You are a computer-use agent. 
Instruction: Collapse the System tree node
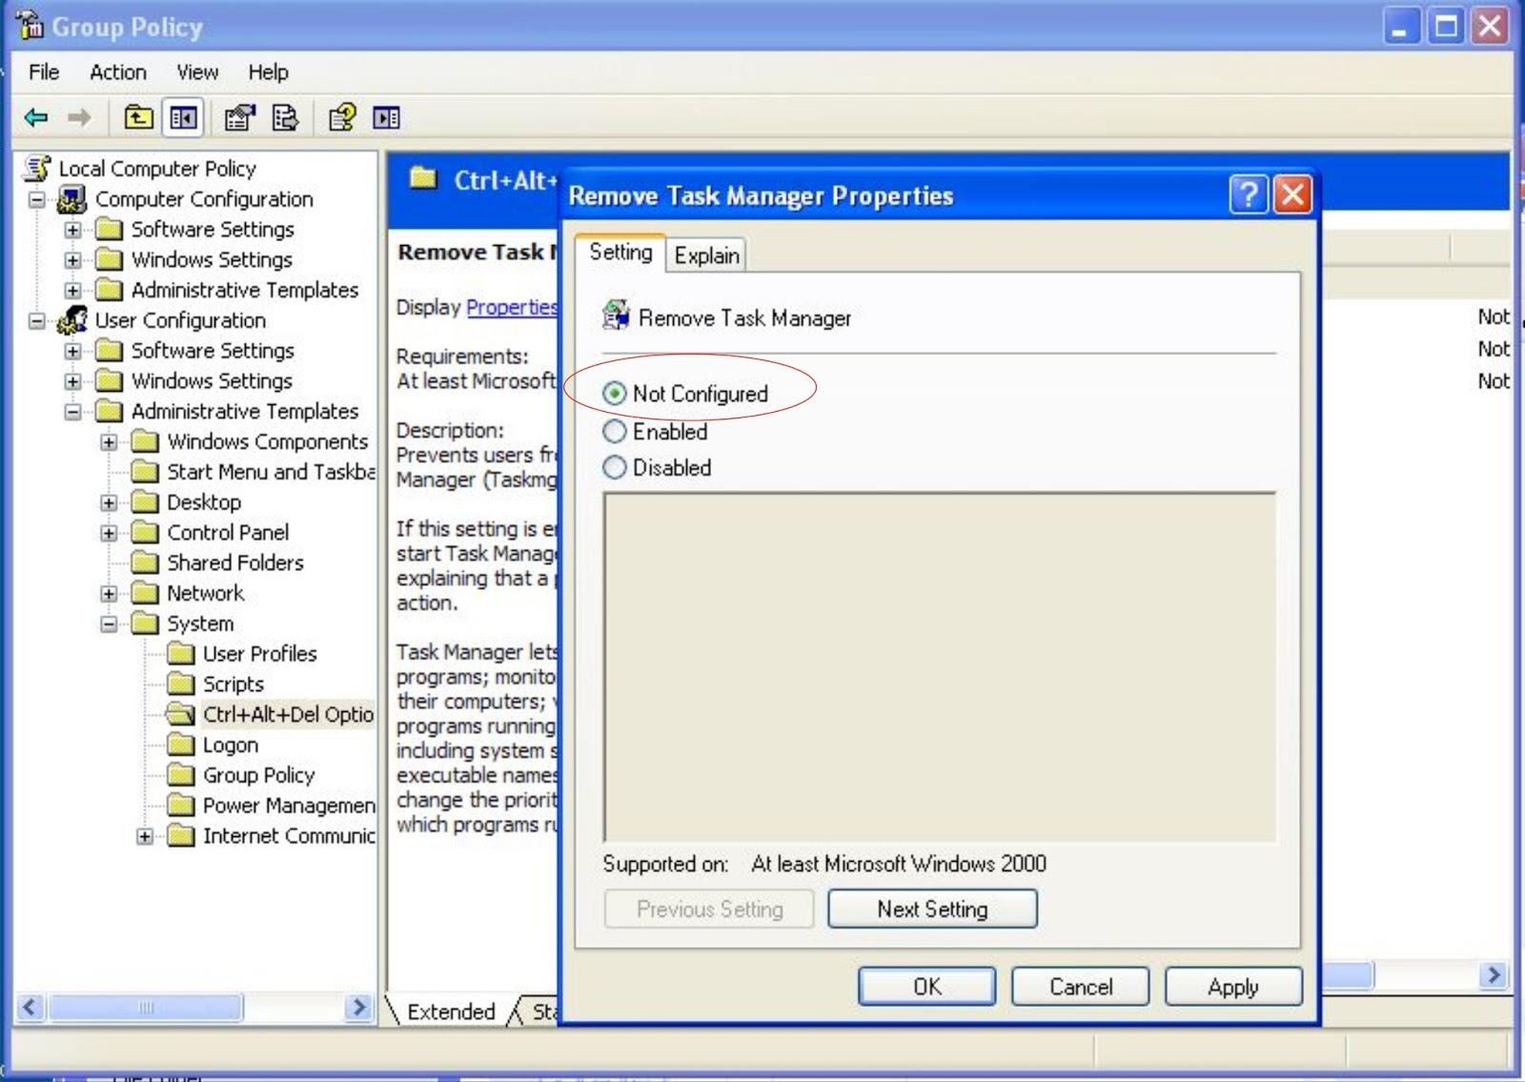(x=108, y=623)
